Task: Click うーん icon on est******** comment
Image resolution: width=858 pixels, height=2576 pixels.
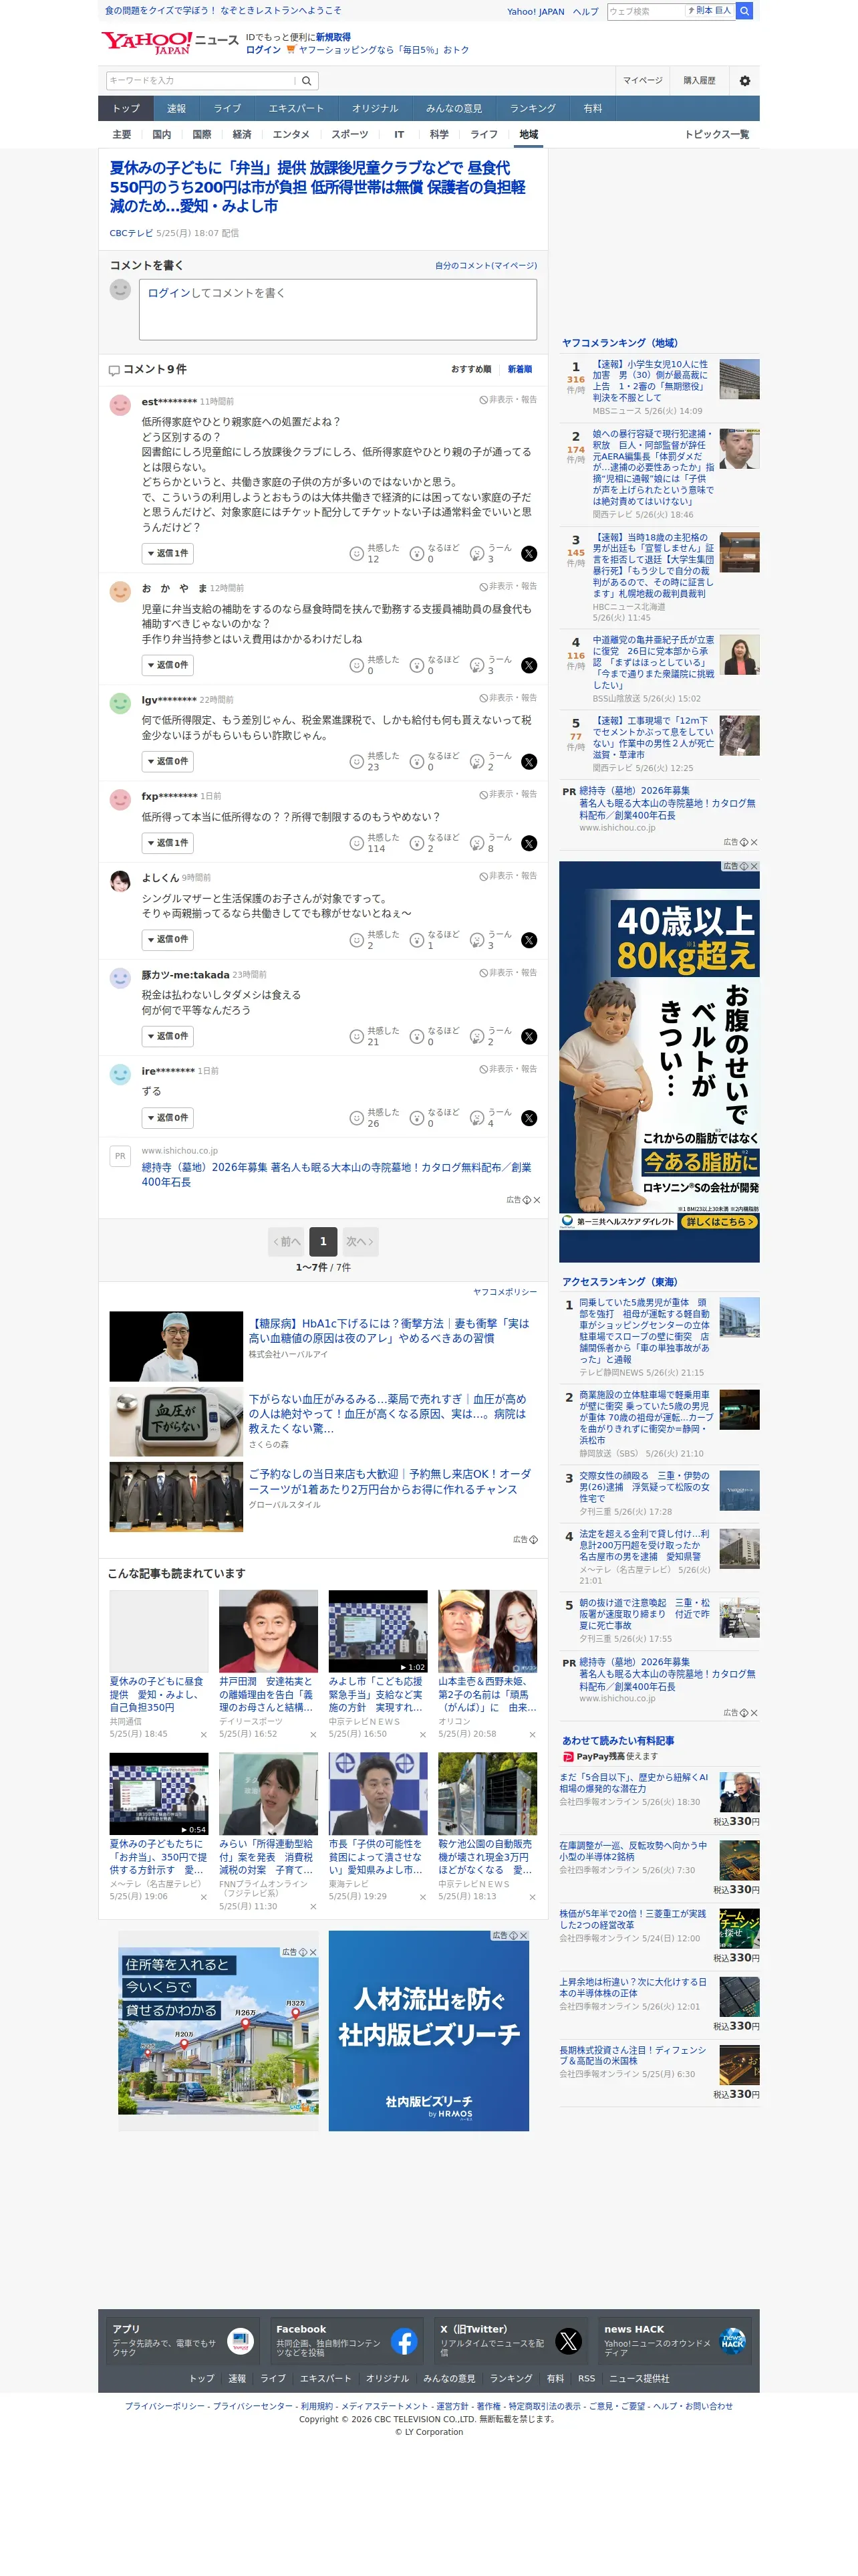Action: point(477,554)
